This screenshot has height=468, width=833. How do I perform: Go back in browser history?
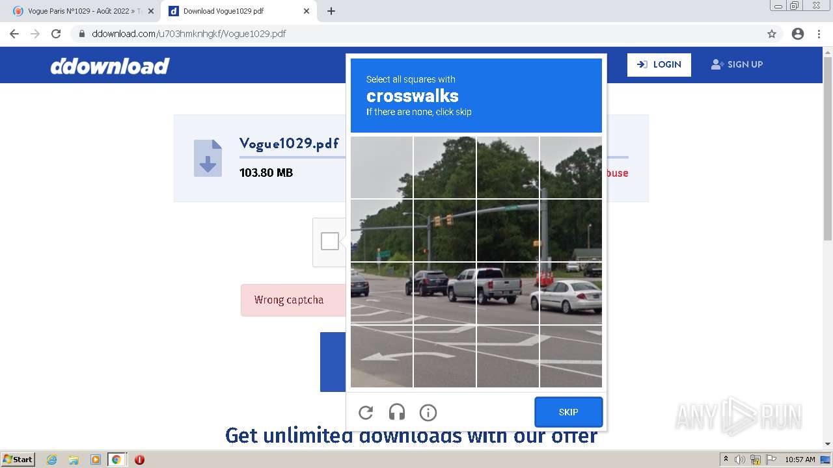(x=14, y=34)
